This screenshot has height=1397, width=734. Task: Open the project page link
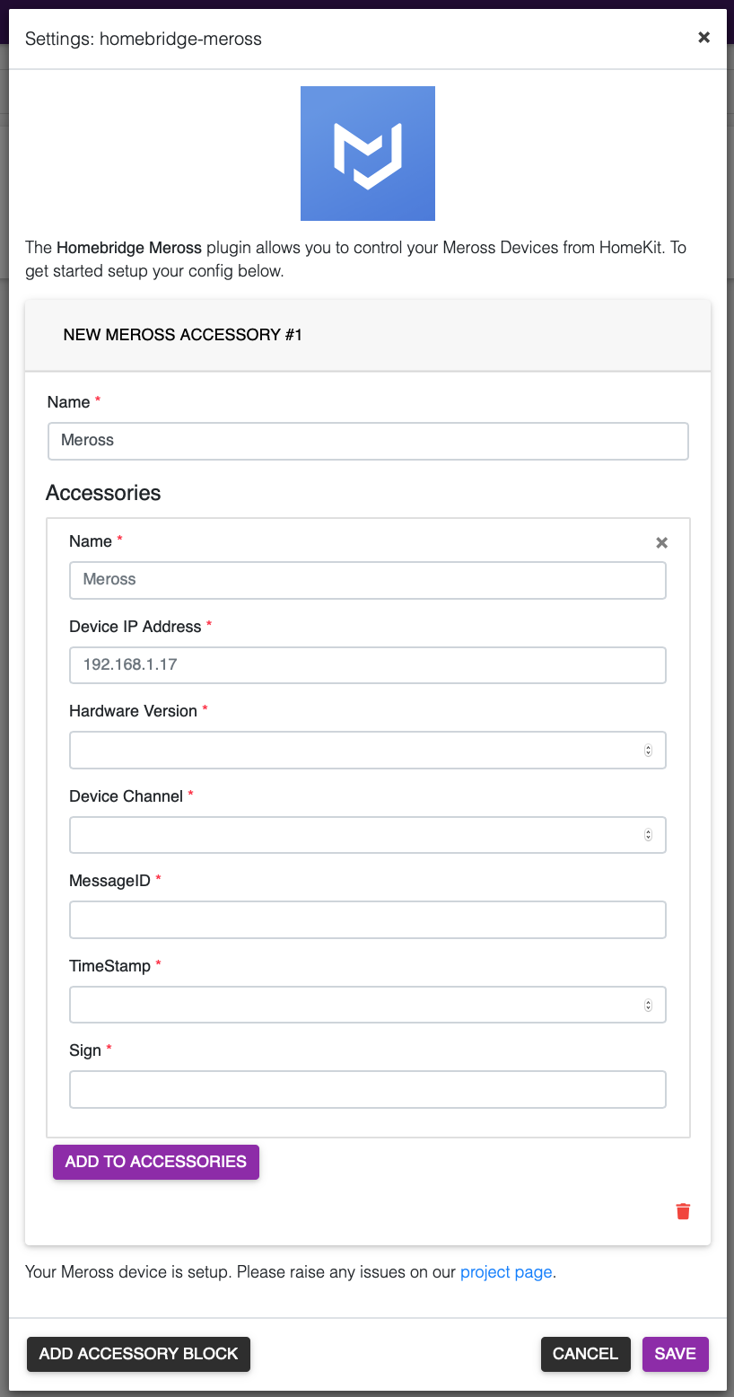click(505, 1271)
